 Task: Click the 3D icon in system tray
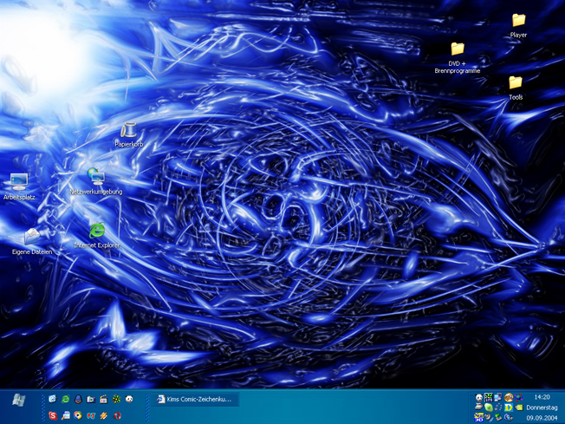tap(478, 418)
